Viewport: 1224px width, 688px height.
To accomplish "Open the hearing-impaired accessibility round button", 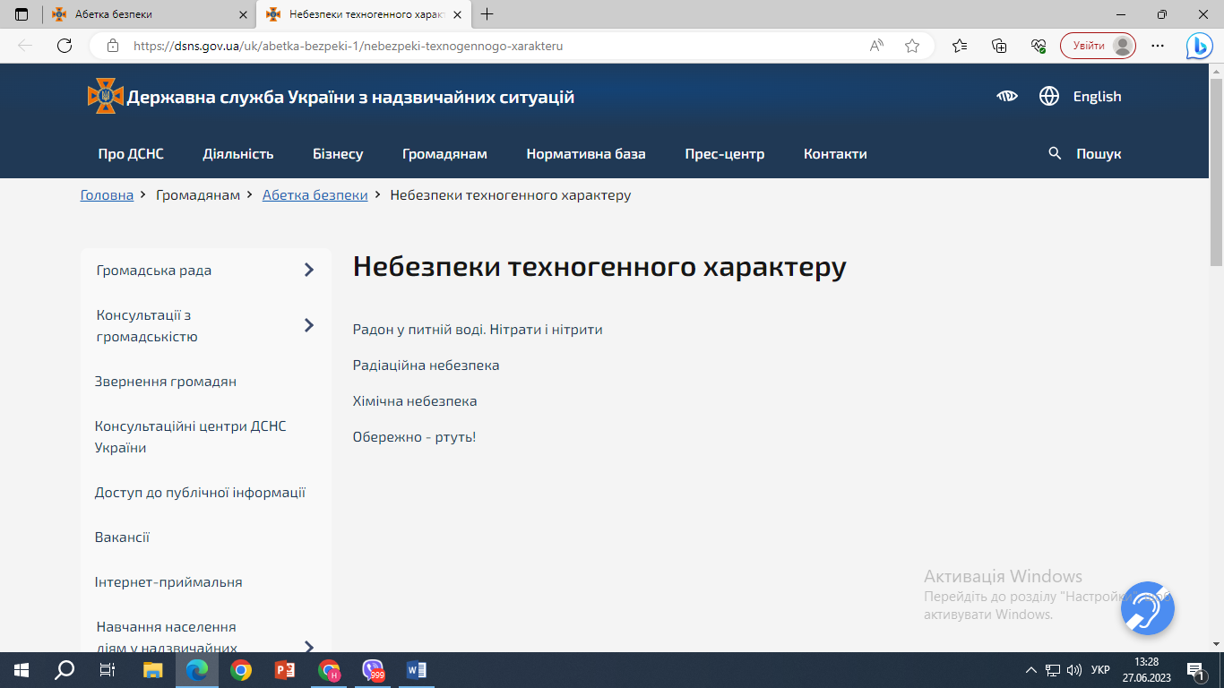I will 1147,608.
